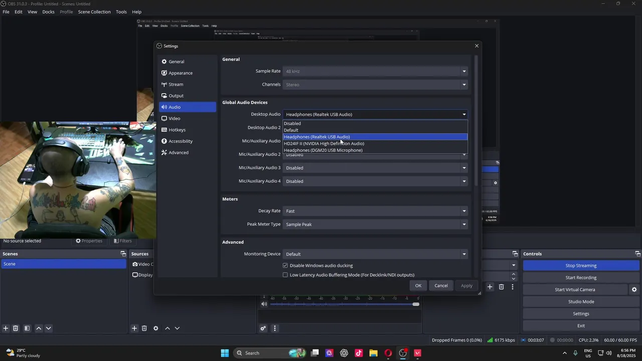Screen dimensions: 642x361
Task: Close Settings dialog with X
Action: [x=476, y=46]
